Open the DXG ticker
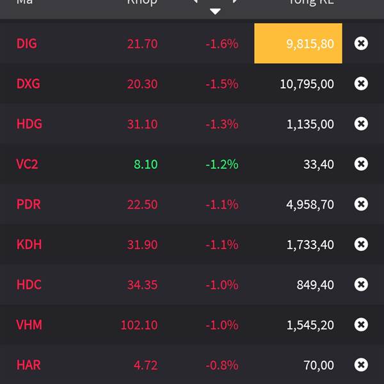This screenshot has width=384, height=384. click(28, 84)
